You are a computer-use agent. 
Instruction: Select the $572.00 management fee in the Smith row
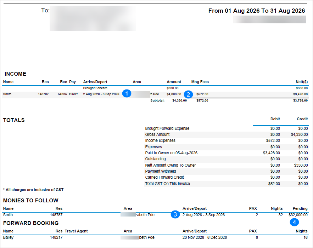tap(202, 94)
